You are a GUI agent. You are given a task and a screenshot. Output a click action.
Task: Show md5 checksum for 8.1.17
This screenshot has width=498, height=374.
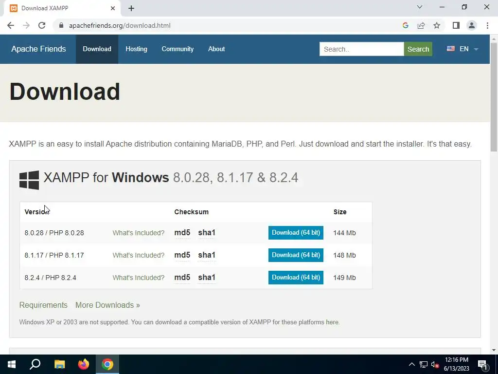pyautogui.click(x=182, y=255)
